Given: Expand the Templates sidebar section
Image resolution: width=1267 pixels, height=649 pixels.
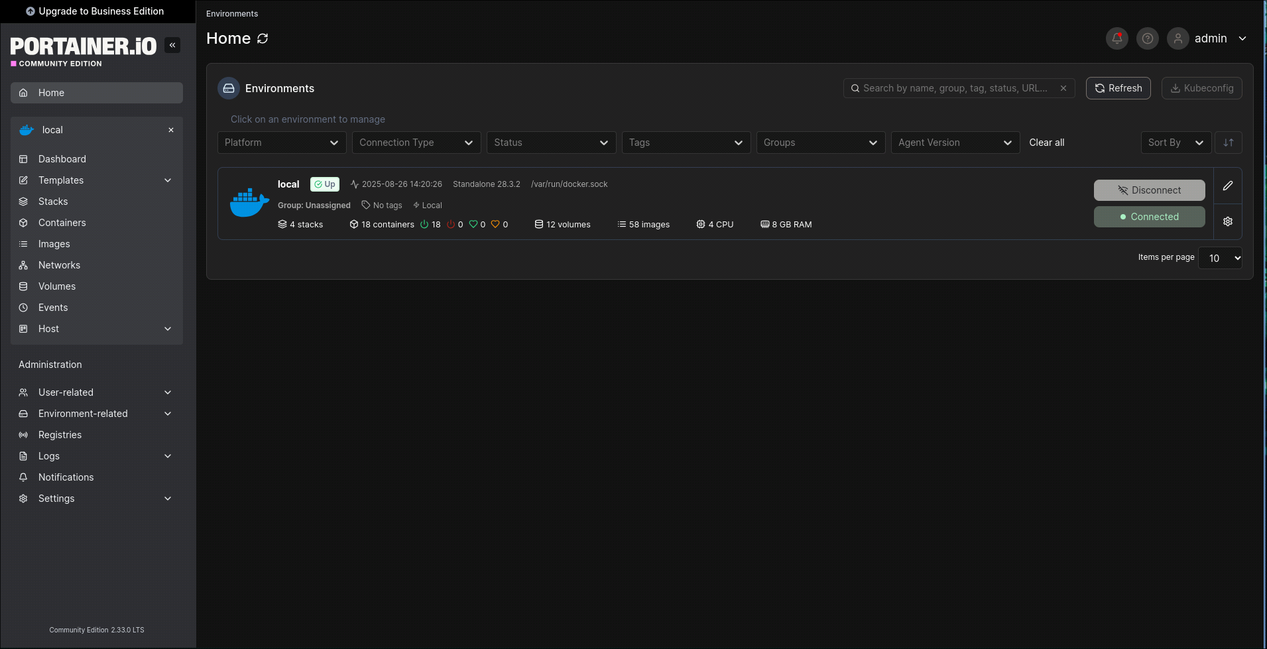Looking at the screenshot, I should click(x=168, y=180).
